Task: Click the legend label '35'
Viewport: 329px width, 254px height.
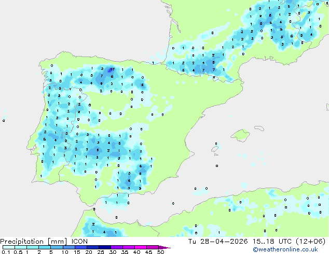Action: click(125, 252)
